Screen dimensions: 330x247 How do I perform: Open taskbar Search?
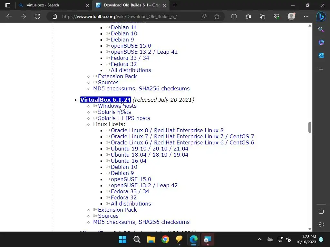pyautogui.click(x=137, y=239)
